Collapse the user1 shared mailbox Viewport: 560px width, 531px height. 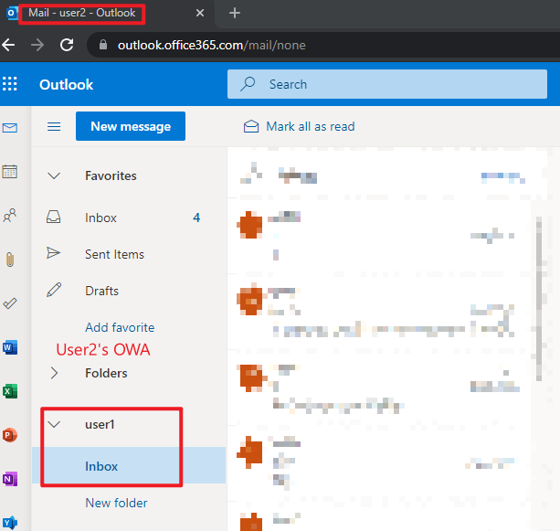pos(54,424)
